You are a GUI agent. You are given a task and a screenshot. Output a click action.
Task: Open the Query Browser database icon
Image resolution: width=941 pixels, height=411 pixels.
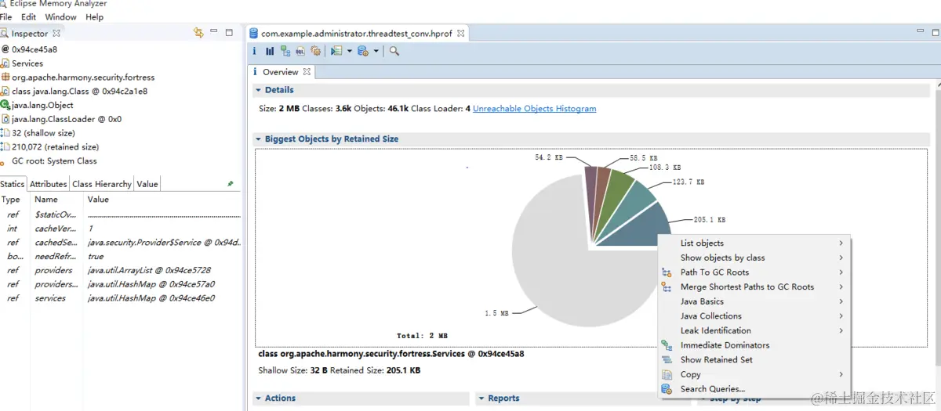point(362,51)
